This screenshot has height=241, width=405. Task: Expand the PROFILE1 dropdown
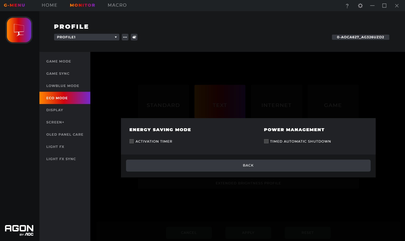(87, 37)
